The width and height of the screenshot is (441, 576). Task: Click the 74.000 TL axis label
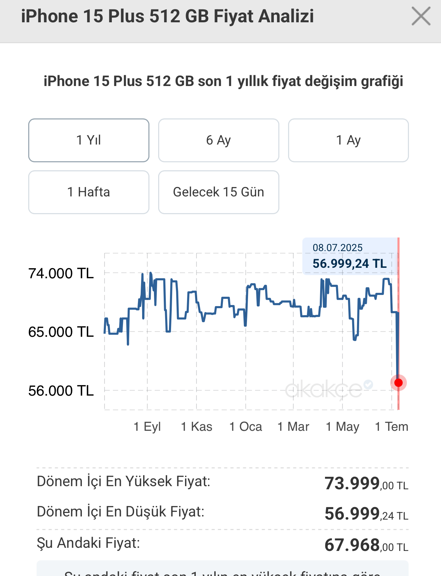click(x=61, y=273)
